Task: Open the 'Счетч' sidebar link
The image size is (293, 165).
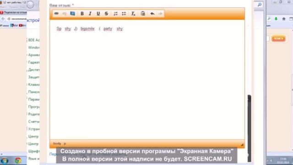Action: (33, 121)
